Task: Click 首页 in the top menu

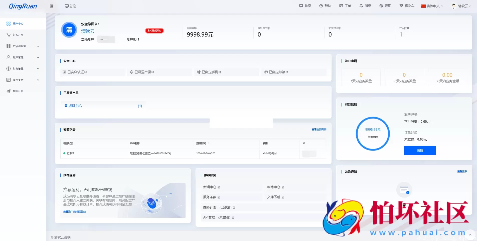Action: (x=305, y=6)
